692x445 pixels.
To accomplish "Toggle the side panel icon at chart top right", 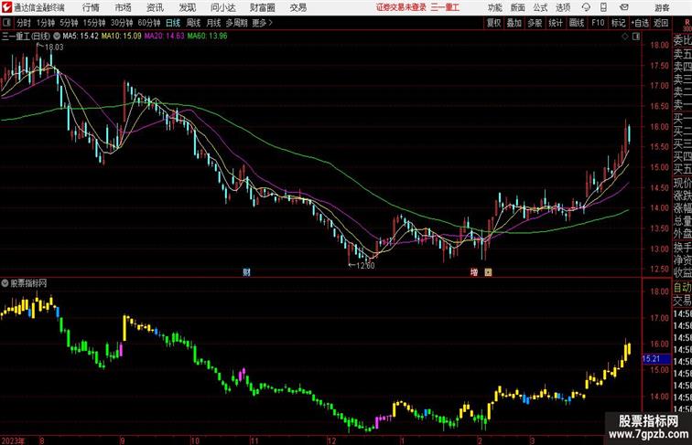I will point(636,37).
